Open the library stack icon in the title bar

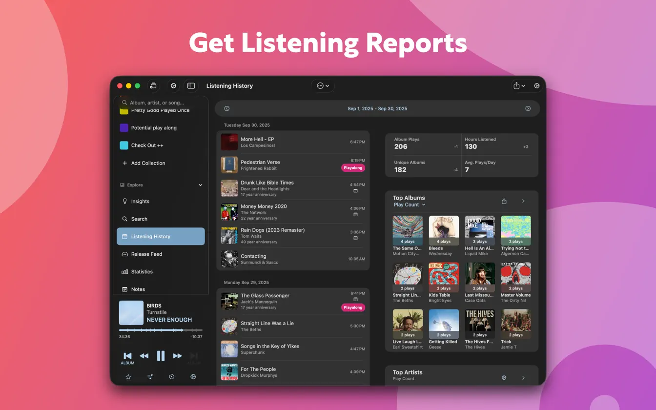click(153, 86)
